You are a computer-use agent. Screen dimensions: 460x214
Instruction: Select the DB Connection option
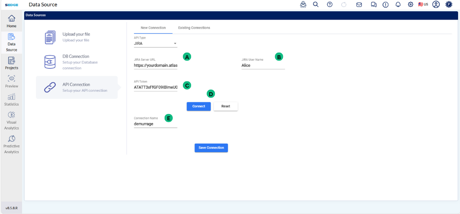[x=77, y=62]
